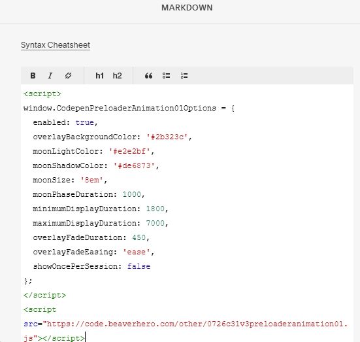Click the '#e2e2bf' moonLightColor value

click(129, 151)
